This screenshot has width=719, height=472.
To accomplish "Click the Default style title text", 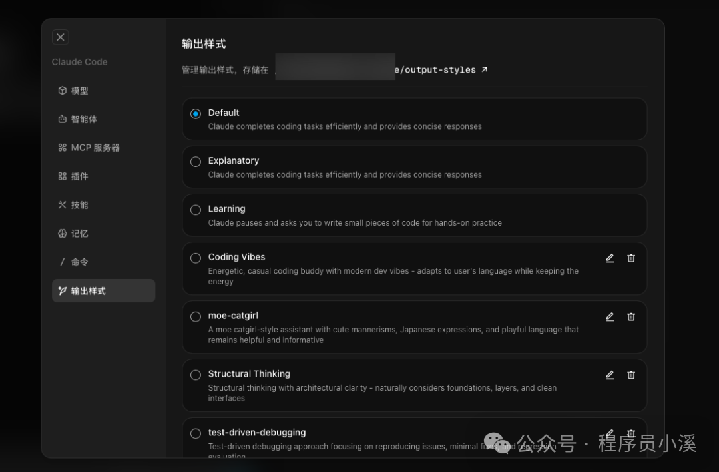I will (224, 113).
